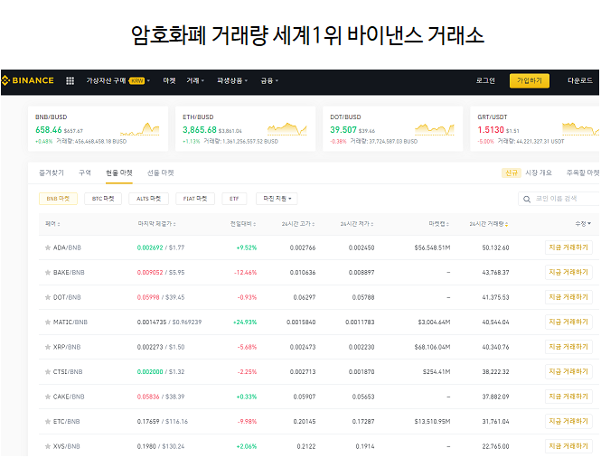Click 지금 거래하기 for MATIC/BNB

coord(568,322)
